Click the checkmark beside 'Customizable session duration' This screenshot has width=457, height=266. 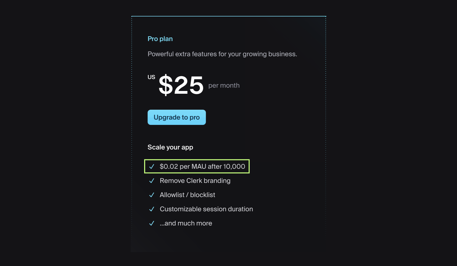click(151, 209)
